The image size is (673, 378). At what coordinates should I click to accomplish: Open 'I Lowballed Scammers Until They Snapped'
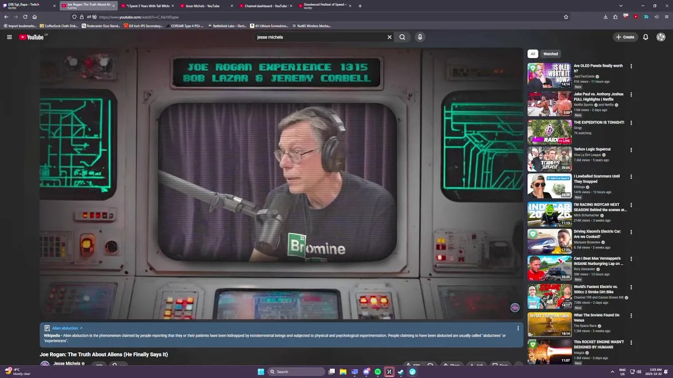(597, 178)
